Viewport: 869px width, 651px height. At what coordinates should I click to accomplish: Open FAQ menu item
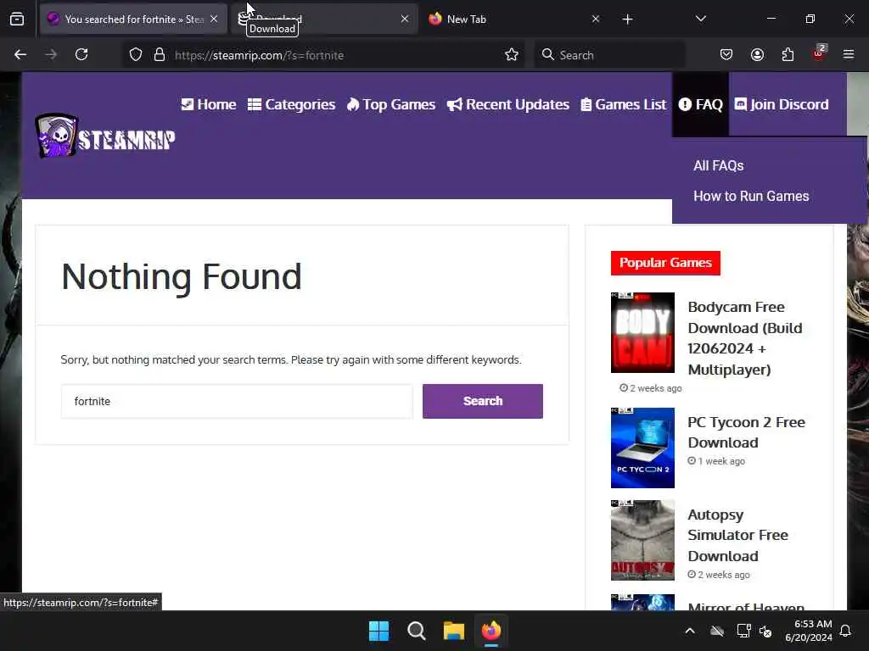pos(700,104)
